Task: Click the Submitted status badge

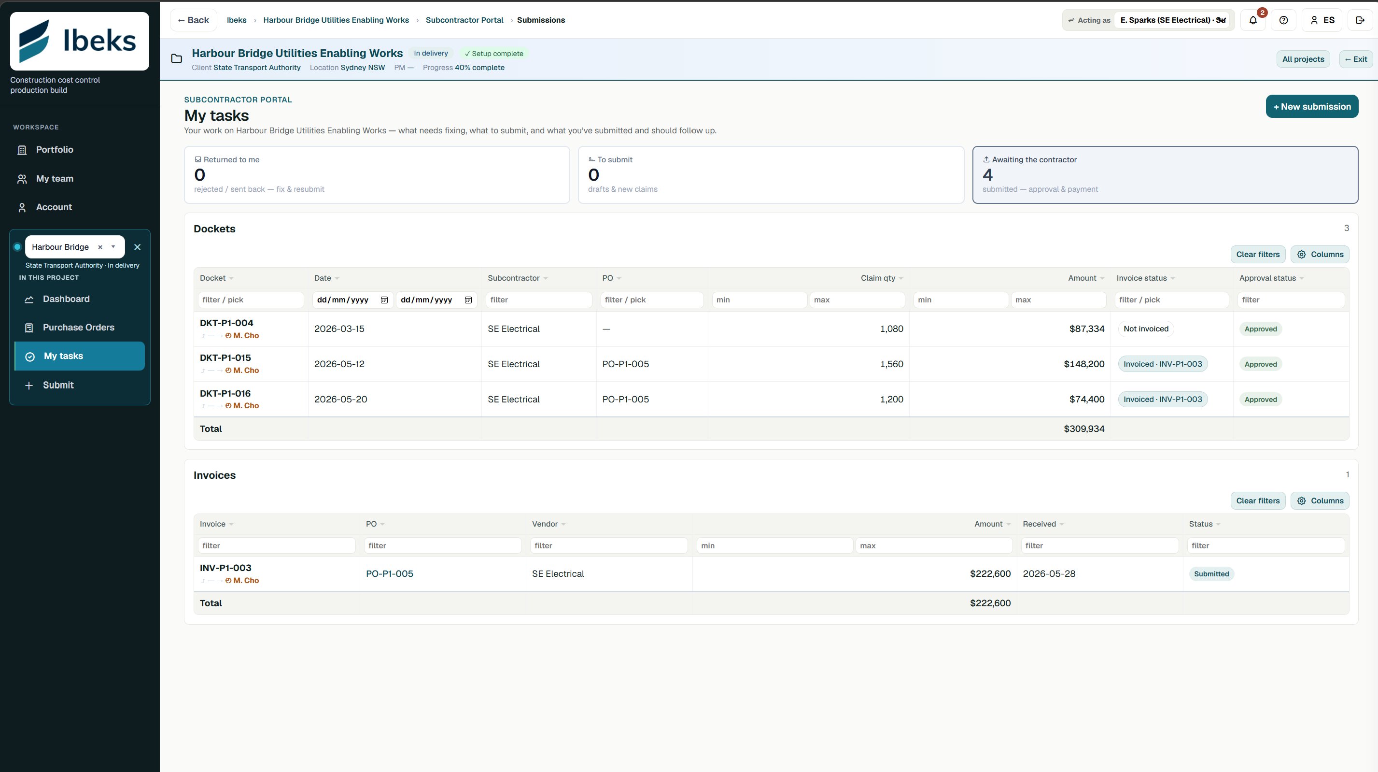Action: click(x=1211, y=574)
